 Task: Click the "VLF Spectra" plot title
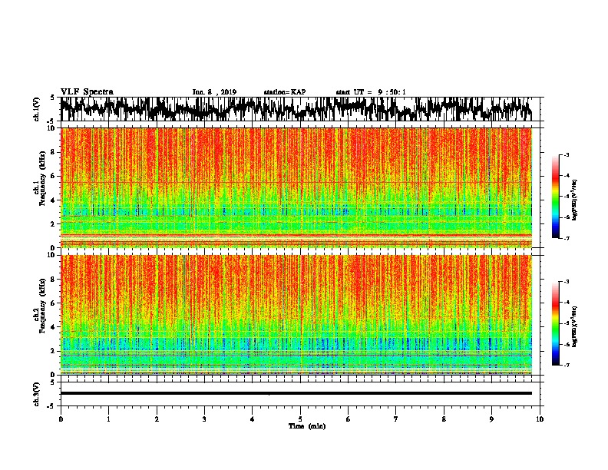87,92
